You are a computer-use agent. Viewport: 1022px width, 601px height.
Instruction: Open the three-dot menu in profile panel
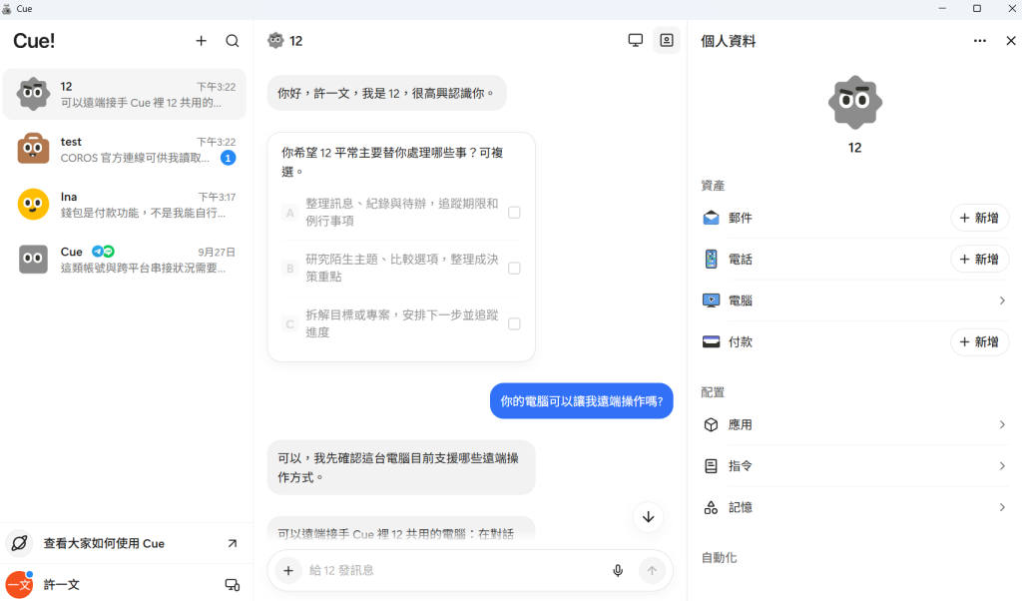point(980,40)
